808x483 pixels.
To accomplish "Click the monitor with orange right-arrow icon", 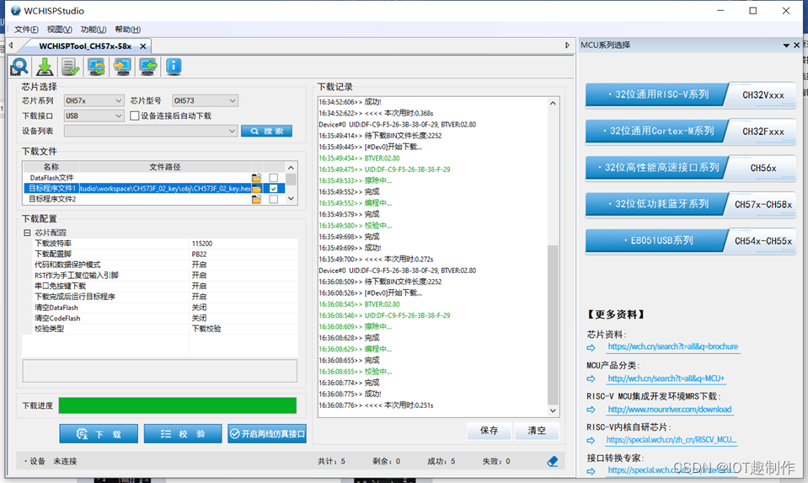I will 122,67.
